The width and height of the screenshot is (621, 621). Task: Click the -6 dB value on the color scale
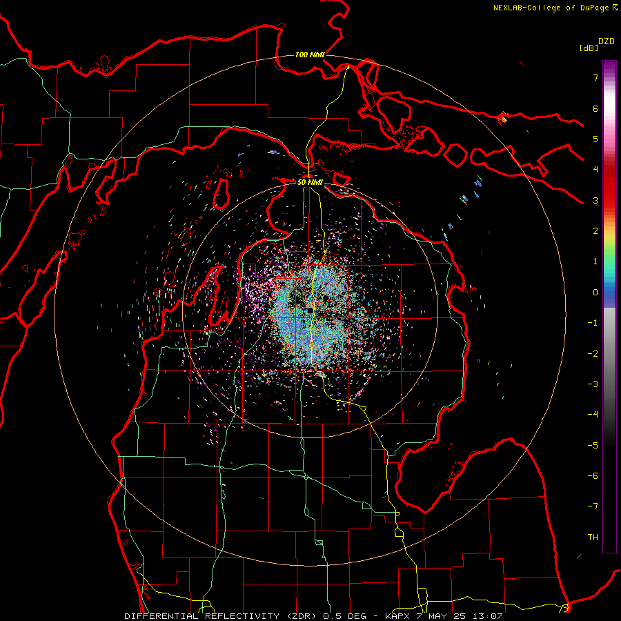pyautogui.click(x=593, y=476)
